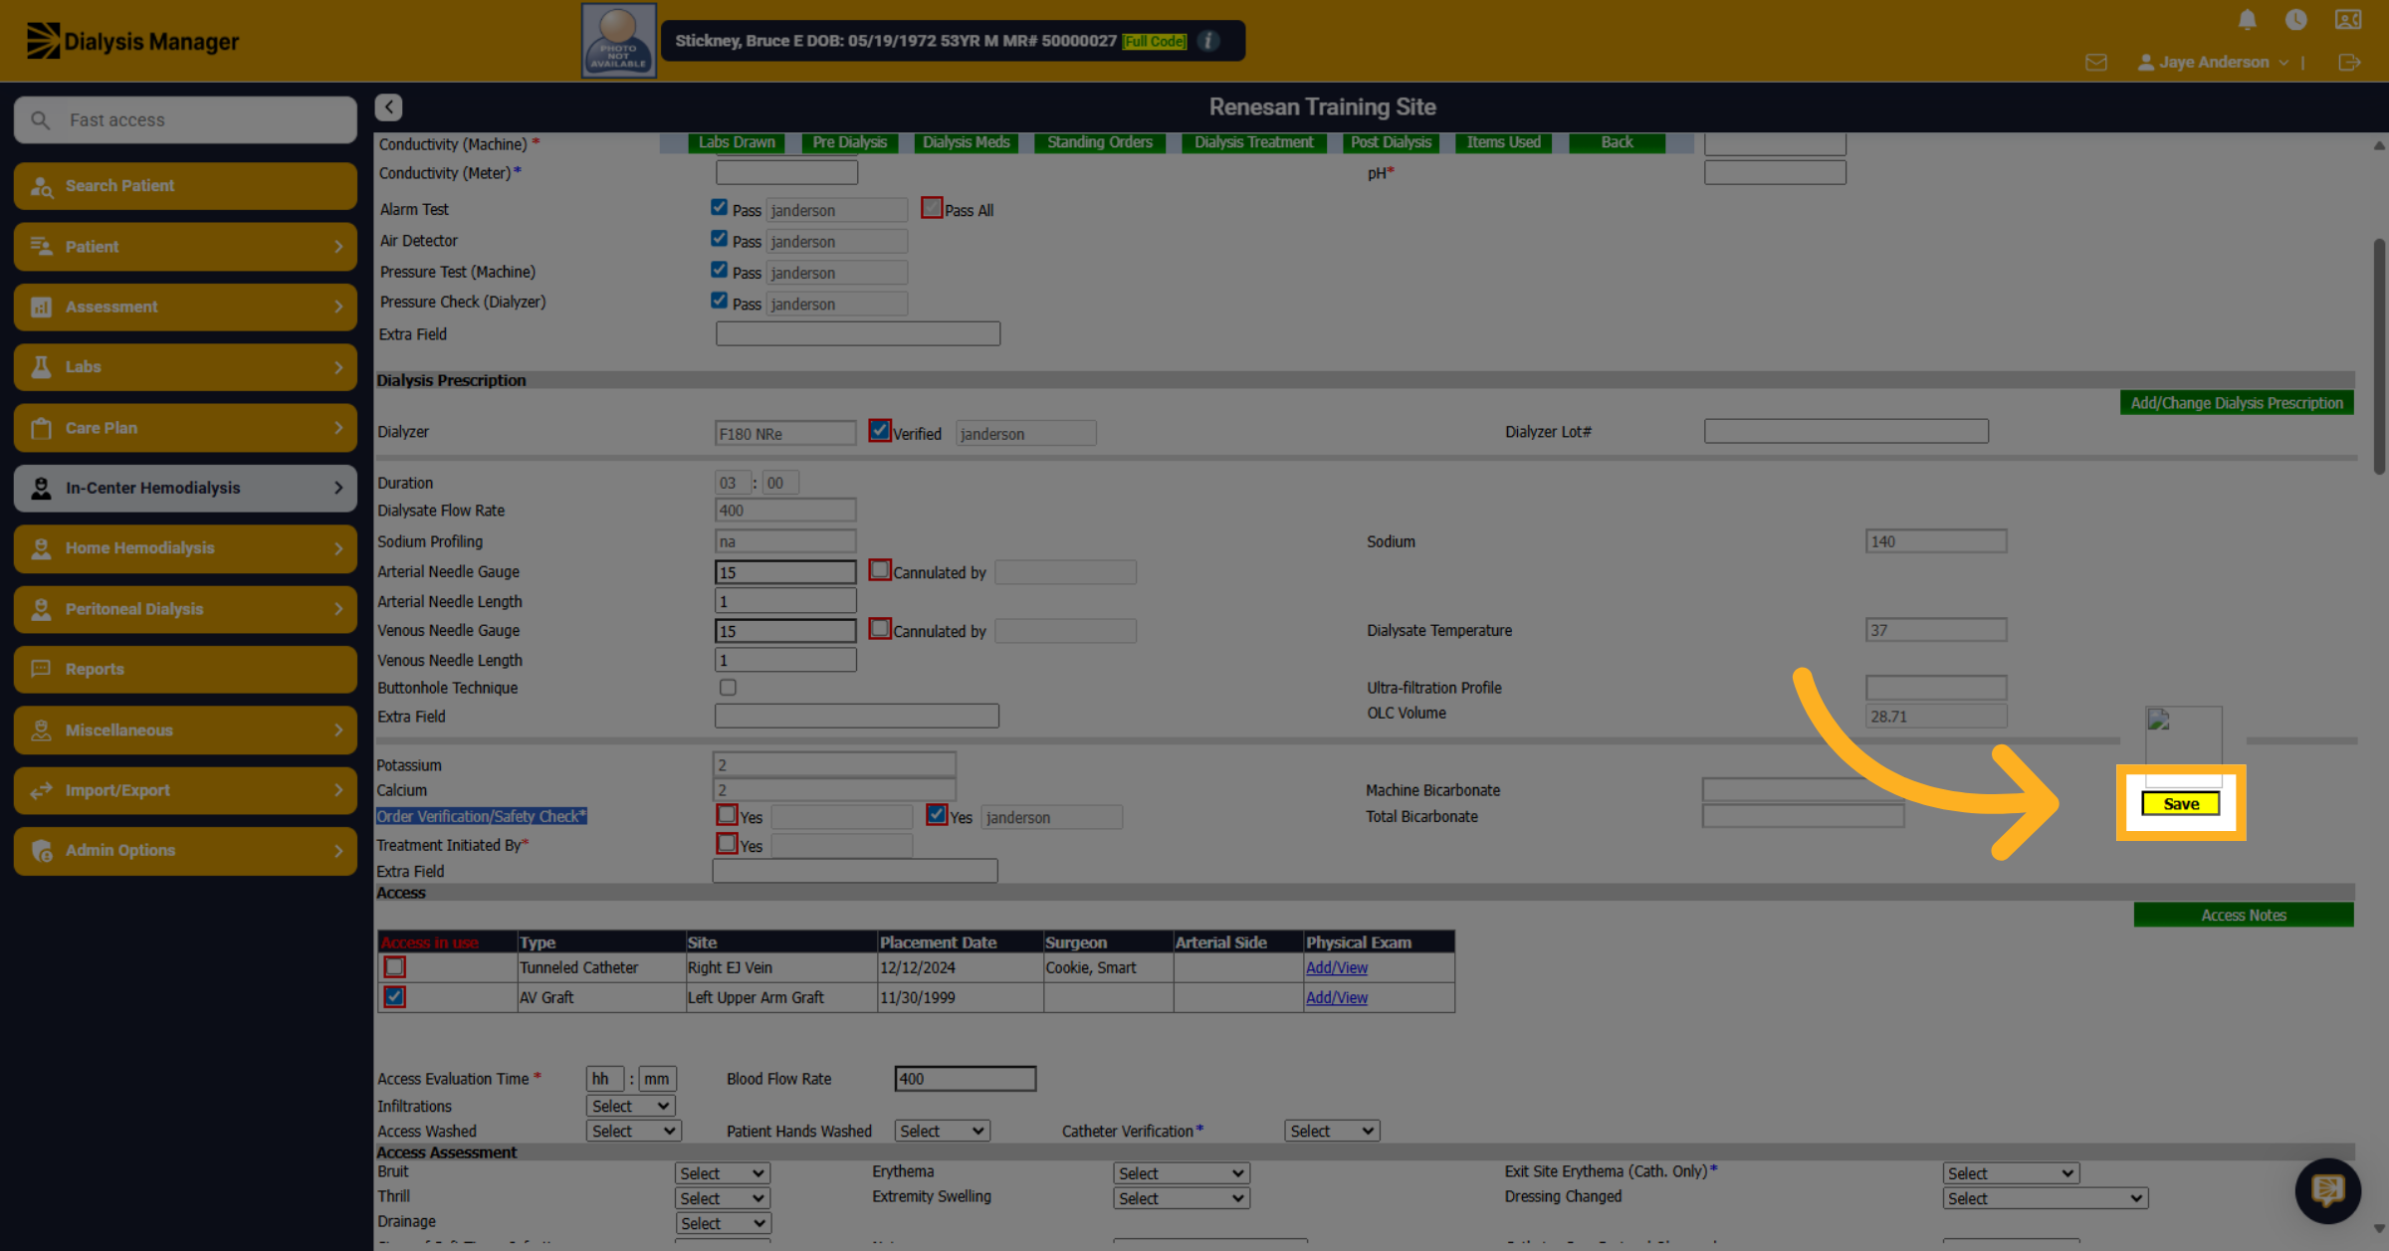Click the Admin Options shield icon
2389x1251 pixels.
(x=41, y=850)
